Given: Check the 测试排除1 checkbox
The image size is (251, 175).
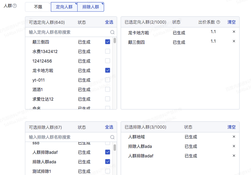Looking at the screenshot, I should pyautogui.click(x=108, y=171).
